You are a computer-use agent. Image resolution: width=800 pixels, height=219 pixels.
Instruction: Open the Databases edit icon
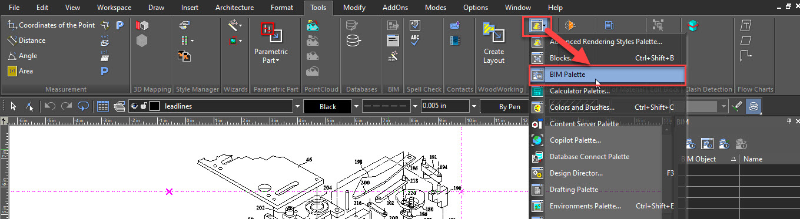coord(352,25)
